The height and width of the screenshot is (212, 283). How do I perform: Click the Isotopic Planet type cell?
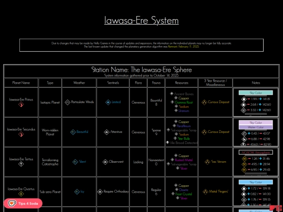pyautogui.click(x=50, y=103)
